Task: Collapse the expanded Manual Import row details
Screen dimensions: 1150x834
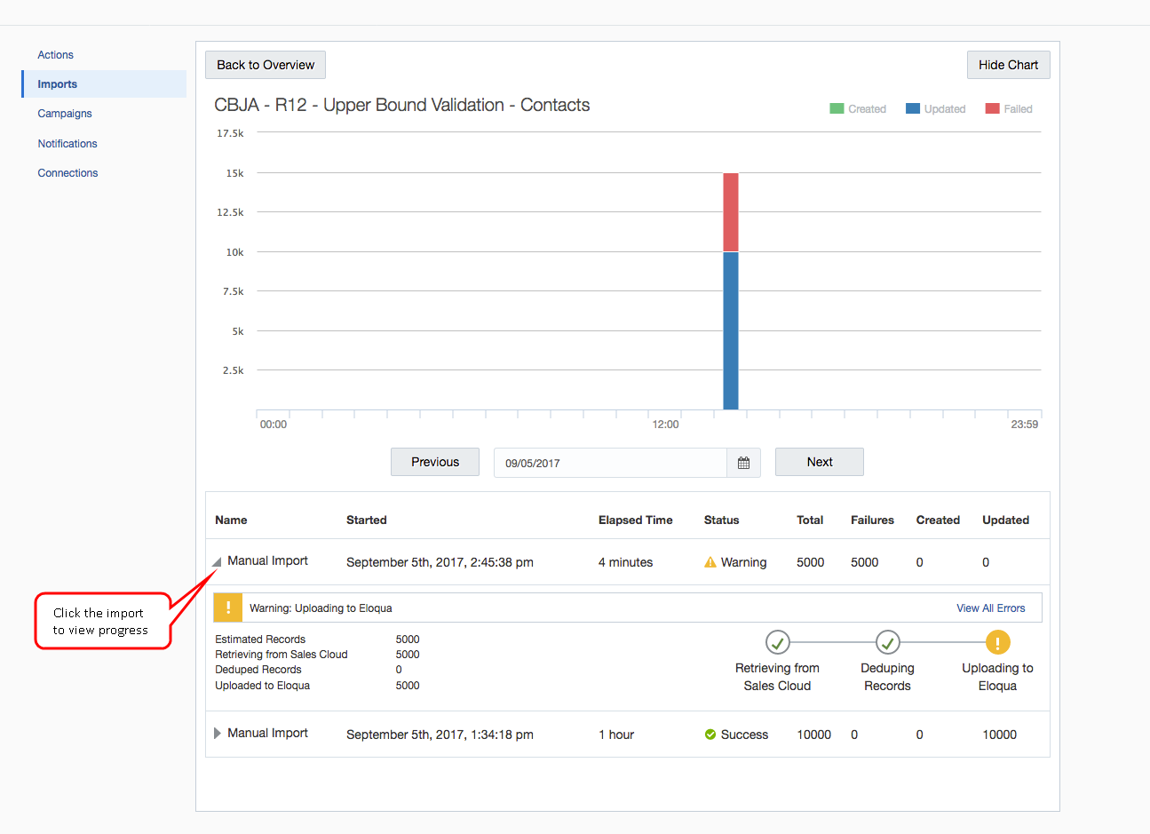Action: pos(216,560)
